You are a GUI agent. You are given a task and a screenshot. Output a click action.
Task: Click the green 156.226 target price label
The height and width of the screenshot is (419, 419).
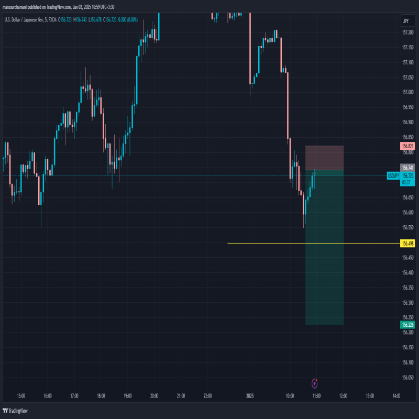coord(407,325)
